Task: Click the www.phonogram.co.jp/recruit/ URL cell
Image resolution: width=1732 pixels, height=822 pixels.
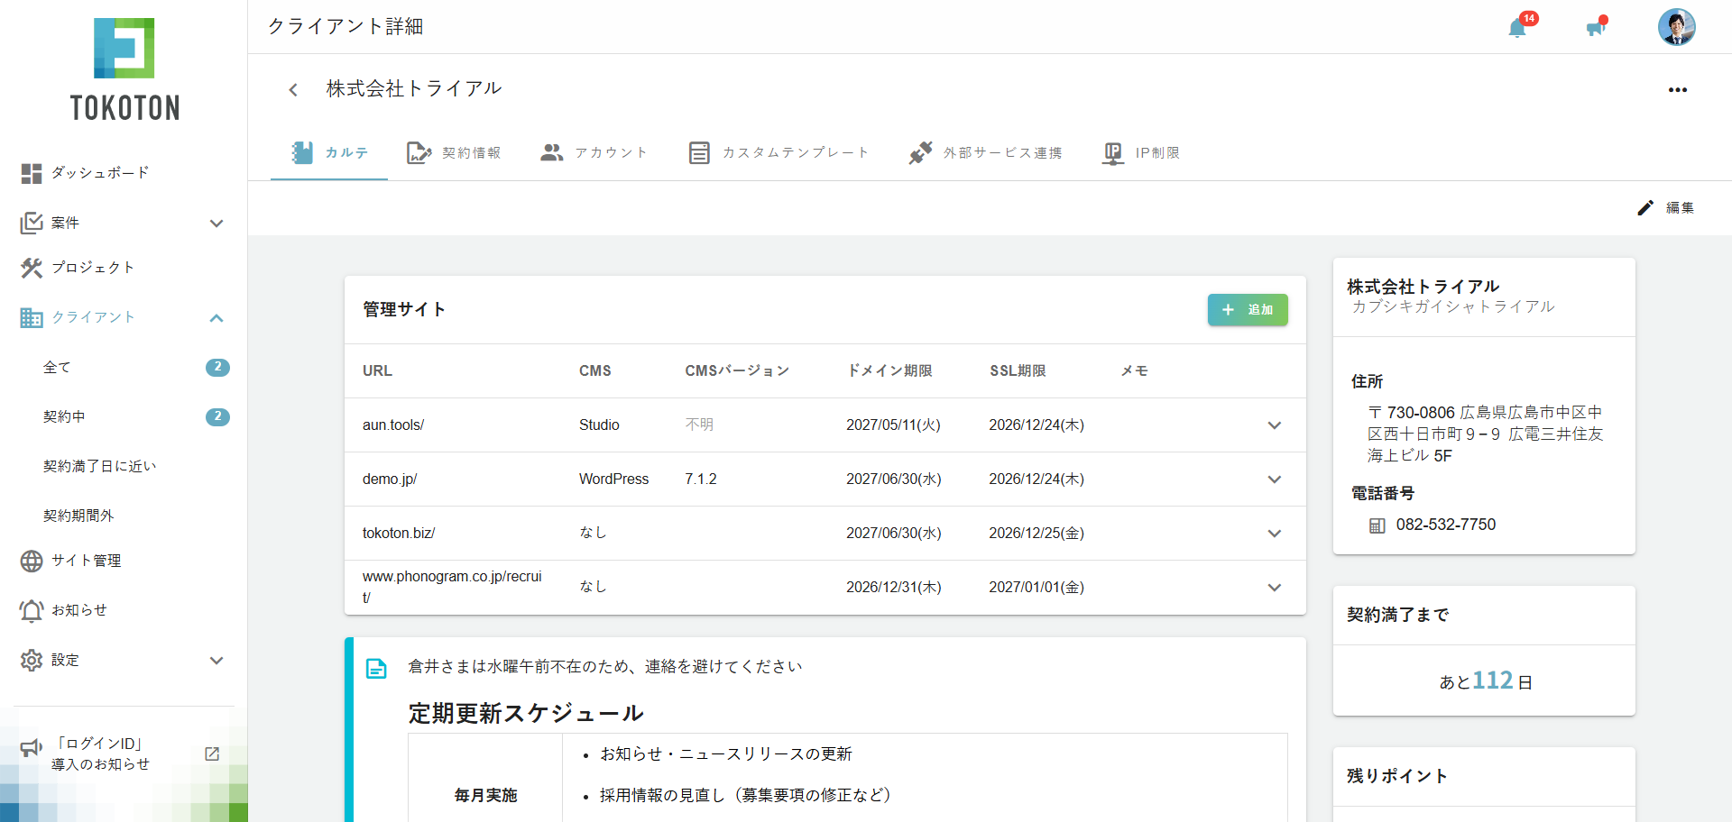Action: [x=452, y=587]
